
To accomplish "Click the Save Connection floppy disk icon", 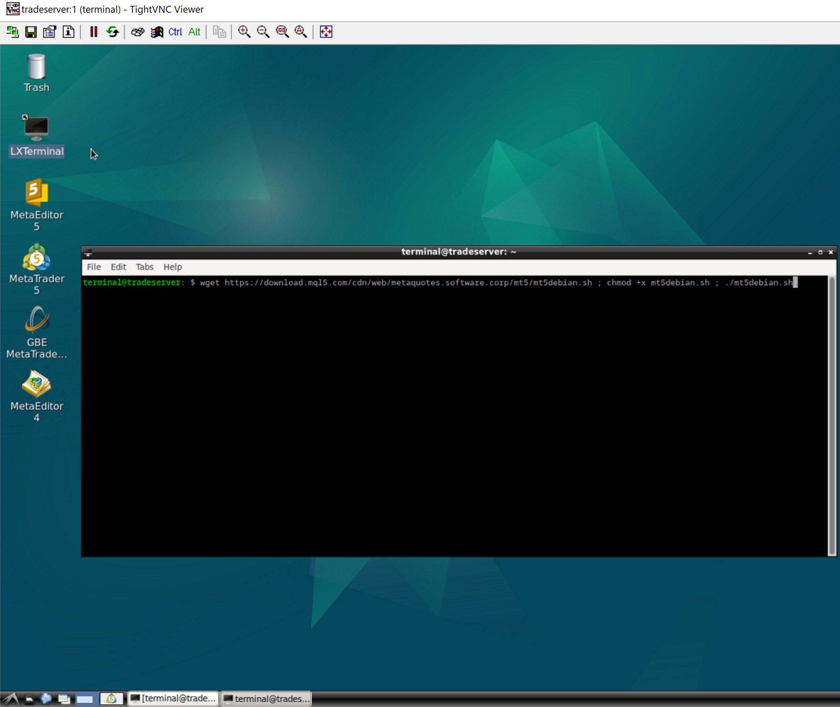I will click(31, 32).
